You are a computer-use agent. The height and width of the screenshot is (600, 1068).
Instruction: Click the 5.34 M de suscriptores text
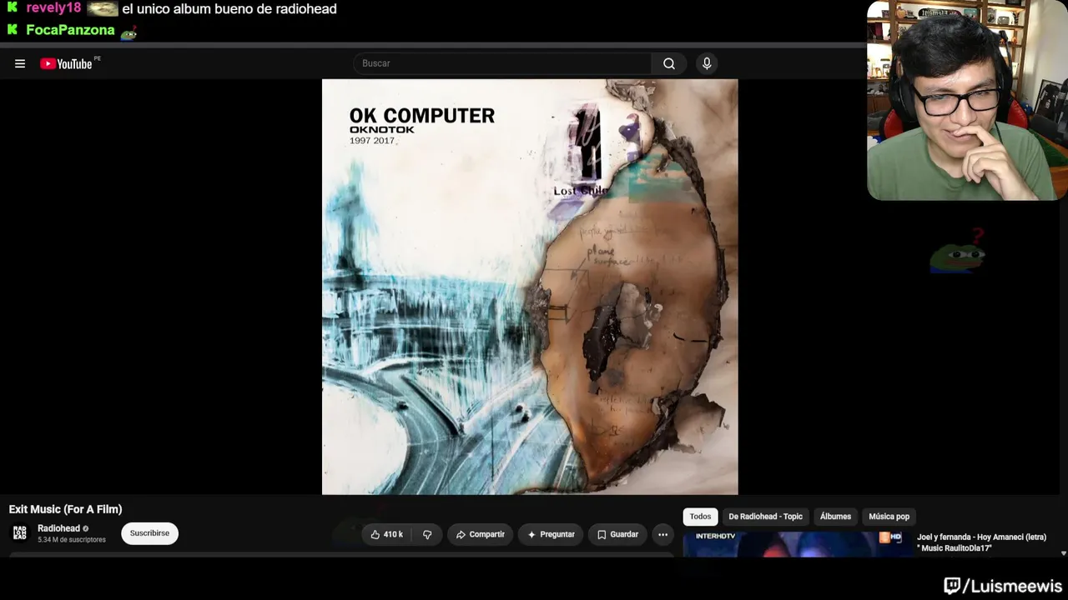72,540
